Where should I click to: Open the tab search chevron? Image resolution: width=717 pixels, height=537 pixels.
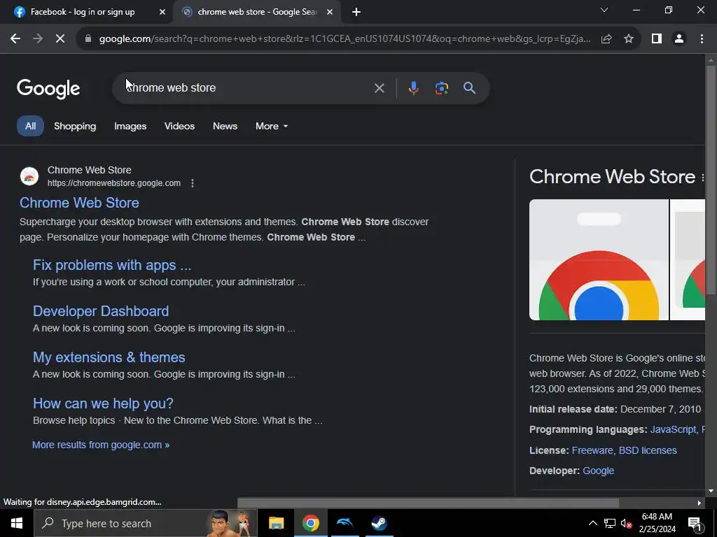(604, 10)
